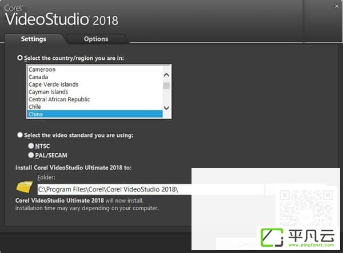Choose the NTSC video standard
343x253 pixels.
point(31,146)
